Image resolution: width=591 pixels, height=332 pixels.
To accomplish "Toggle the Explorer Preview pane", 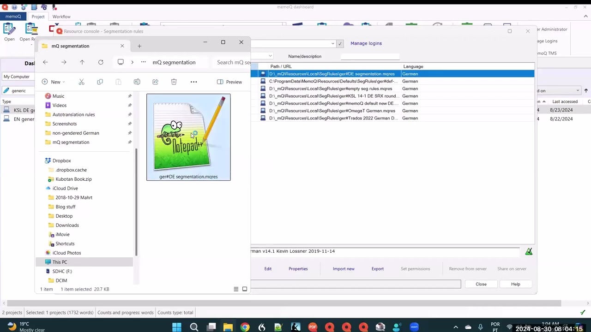I will click(x=229, y=82).
